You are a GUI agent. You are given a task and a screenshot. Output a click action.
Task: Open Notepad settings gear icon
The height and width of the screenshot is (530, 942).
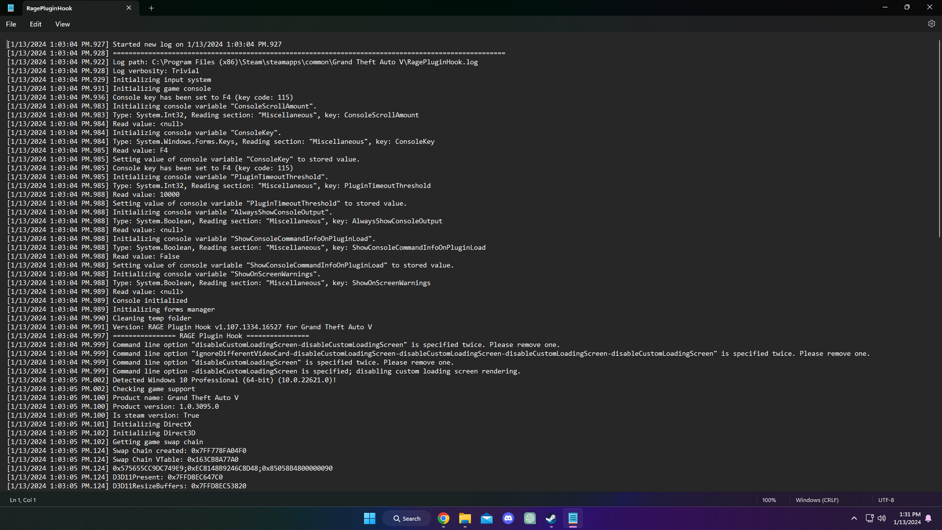tap(931, 24)
